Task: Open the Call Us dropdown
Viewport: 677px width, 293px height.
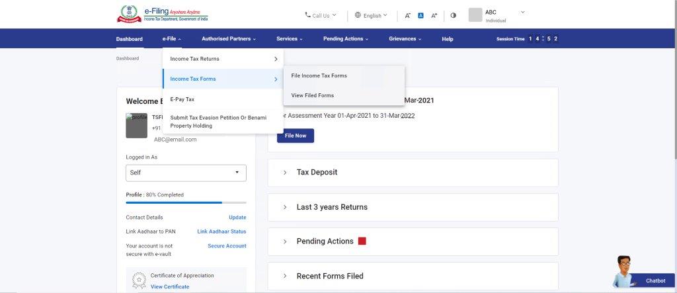Action: click(x=320, y=15)
